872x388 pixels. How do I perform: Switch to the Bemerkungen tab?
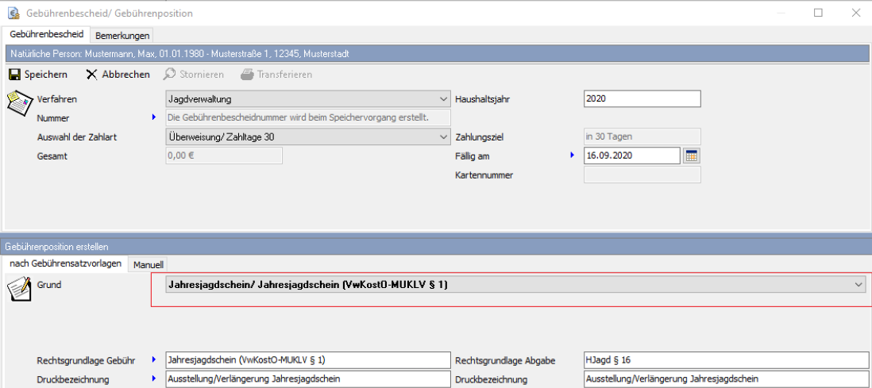coord(122,35)
